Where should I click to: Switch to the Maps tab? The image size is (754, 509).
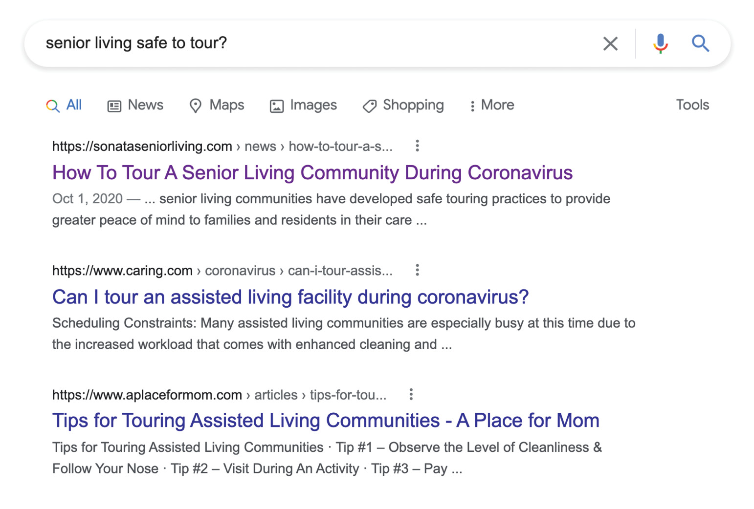(217, 105)
